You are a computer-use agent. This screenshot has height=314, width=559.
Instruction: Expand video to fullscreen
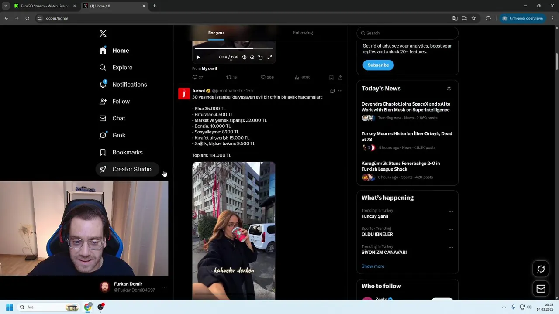coord(269,57)
